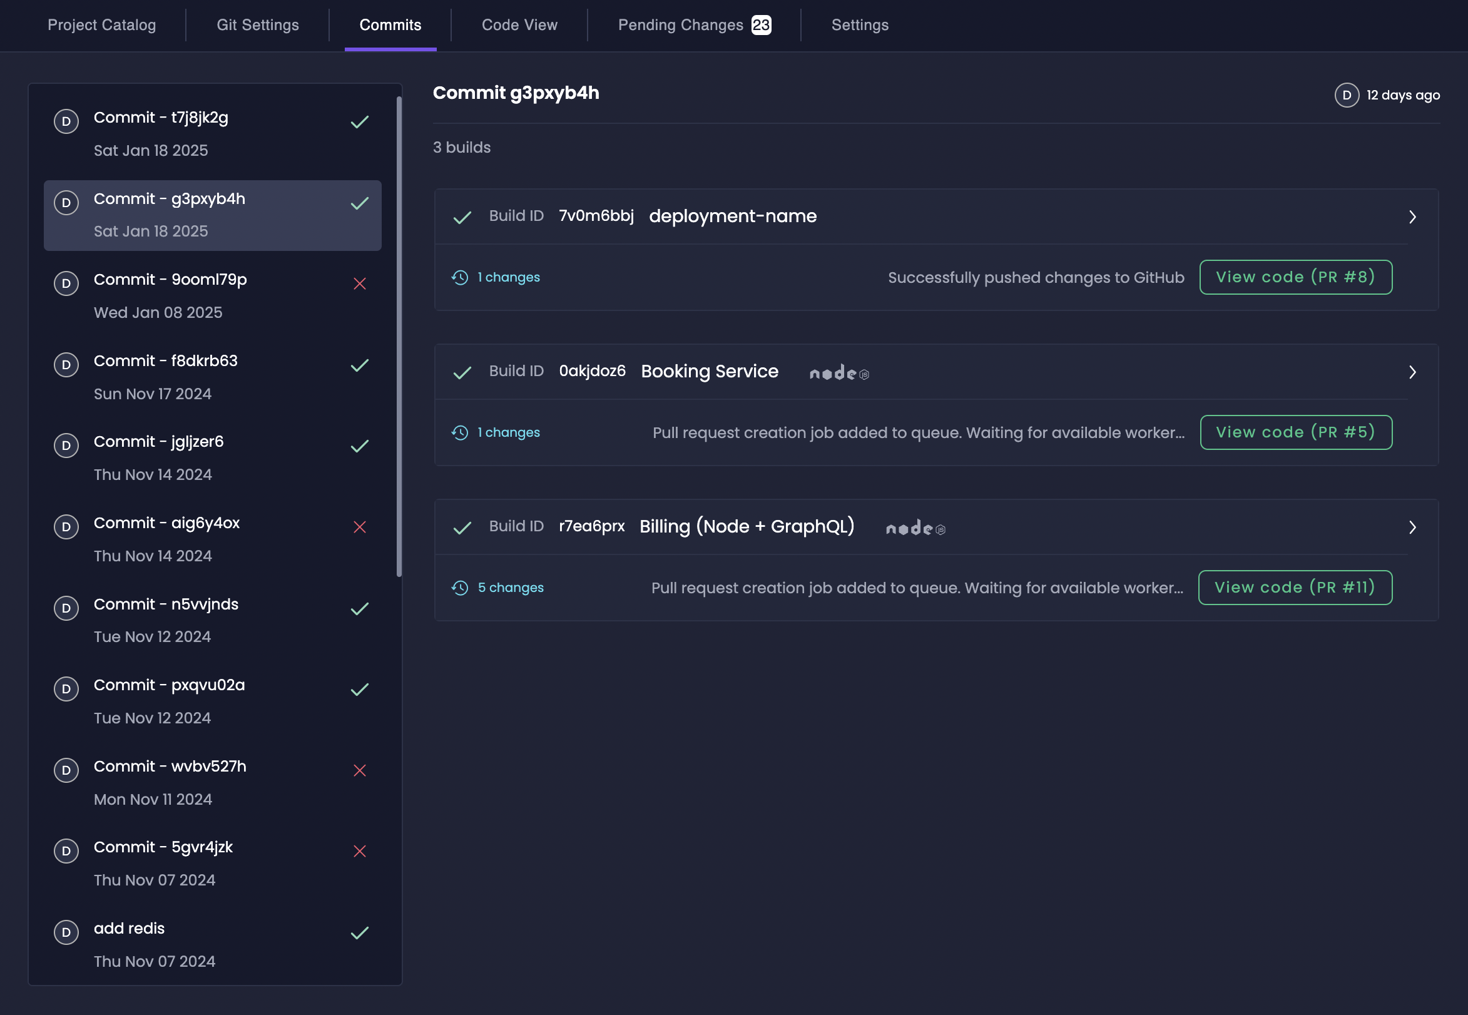Open the Pending Changes tab

point(693,25)
